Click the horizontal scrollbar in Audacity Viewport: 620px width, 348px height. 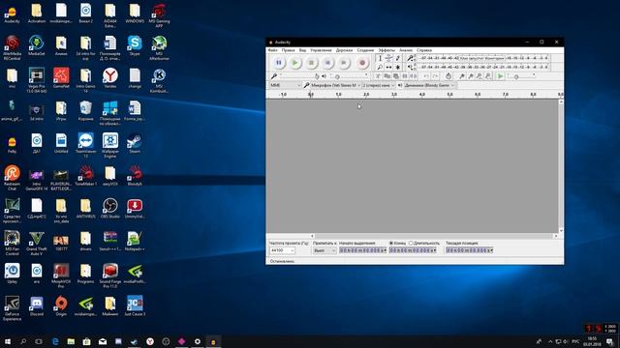pyautogui.click(x=434, y=236)
